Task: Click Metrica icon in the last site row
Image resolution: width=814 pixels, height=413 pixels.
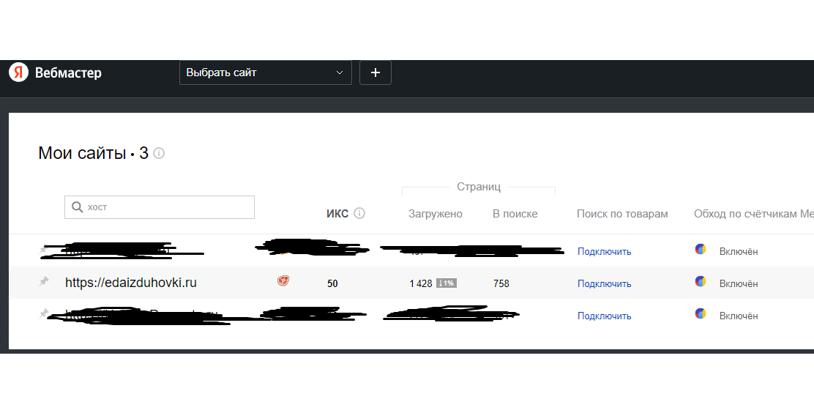Action: pos(701,313)
